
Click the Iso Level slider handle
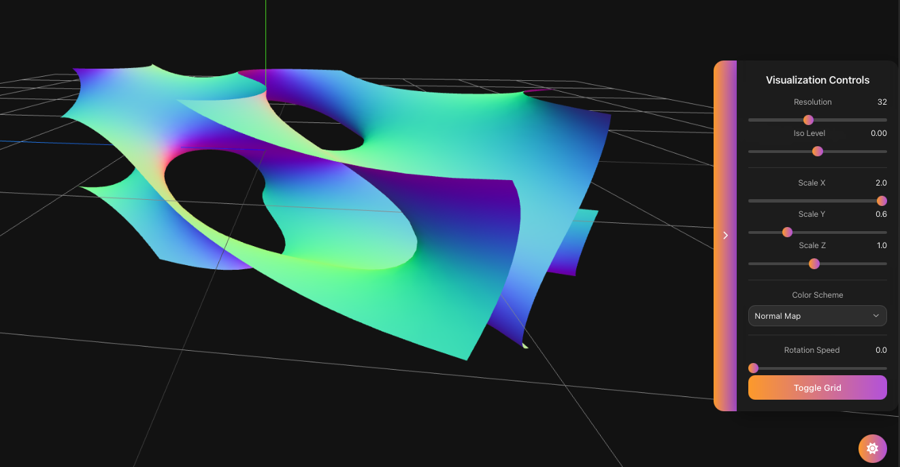point(817,151)
